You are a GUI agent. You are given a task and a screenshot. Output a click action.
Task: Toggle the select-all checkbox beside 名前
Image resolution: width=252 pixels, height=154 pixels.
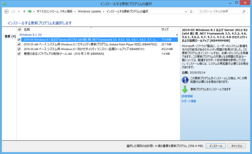coord(19,29)
